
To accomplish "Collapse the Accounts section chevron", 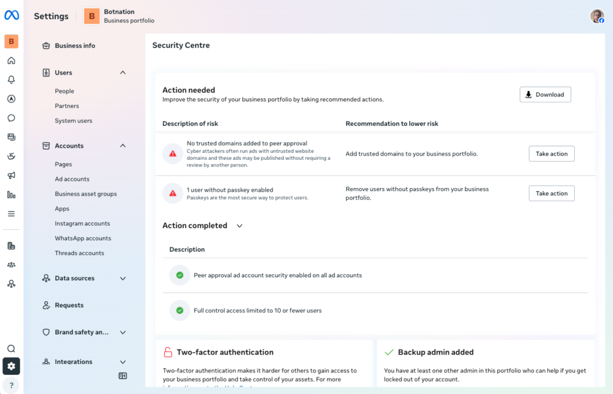I will 123,146.
